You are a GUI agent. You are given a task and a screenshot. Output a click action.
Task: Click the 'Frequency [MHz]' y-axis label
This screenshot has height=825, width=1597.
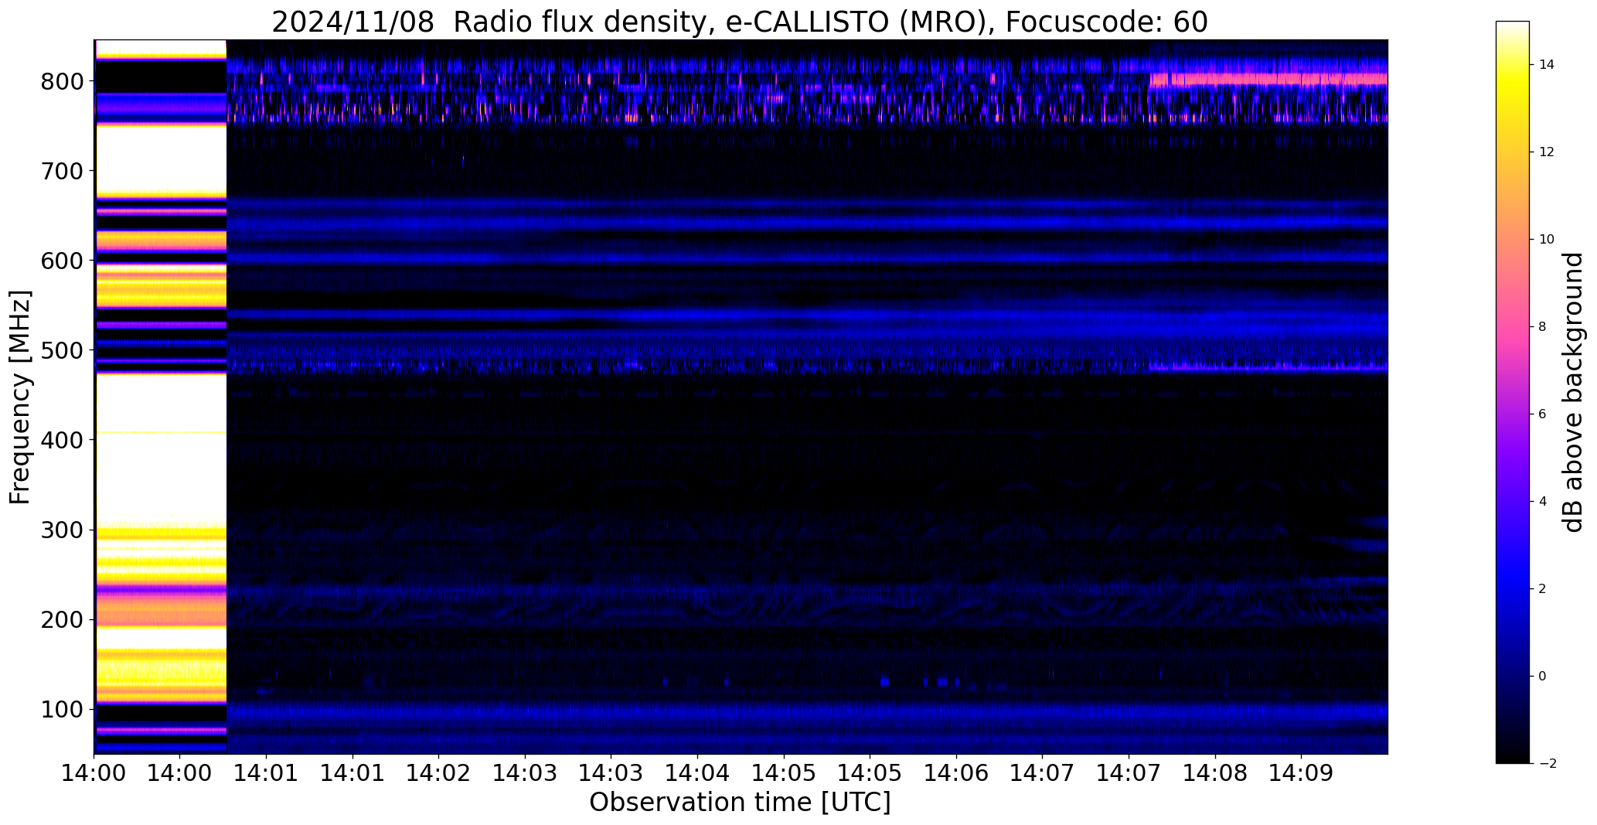pyautogui.click(x=21, y=397)
